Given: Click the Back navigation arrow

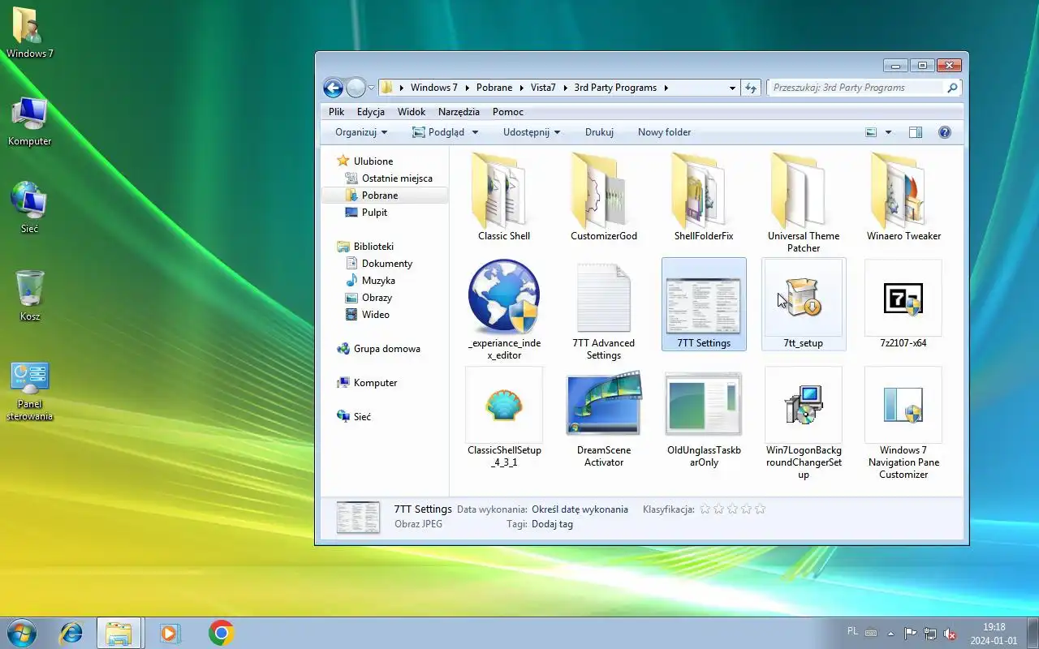Looking at the screenshot, I should [333, 88].
